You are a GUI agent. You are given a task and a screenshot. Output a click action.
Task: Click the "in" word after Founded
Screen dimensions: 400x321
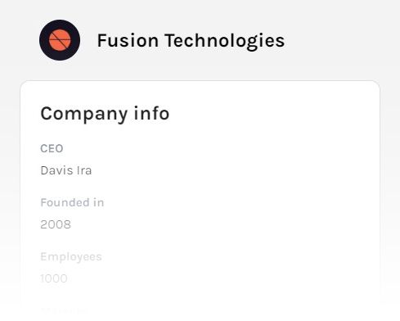(98, 203)
